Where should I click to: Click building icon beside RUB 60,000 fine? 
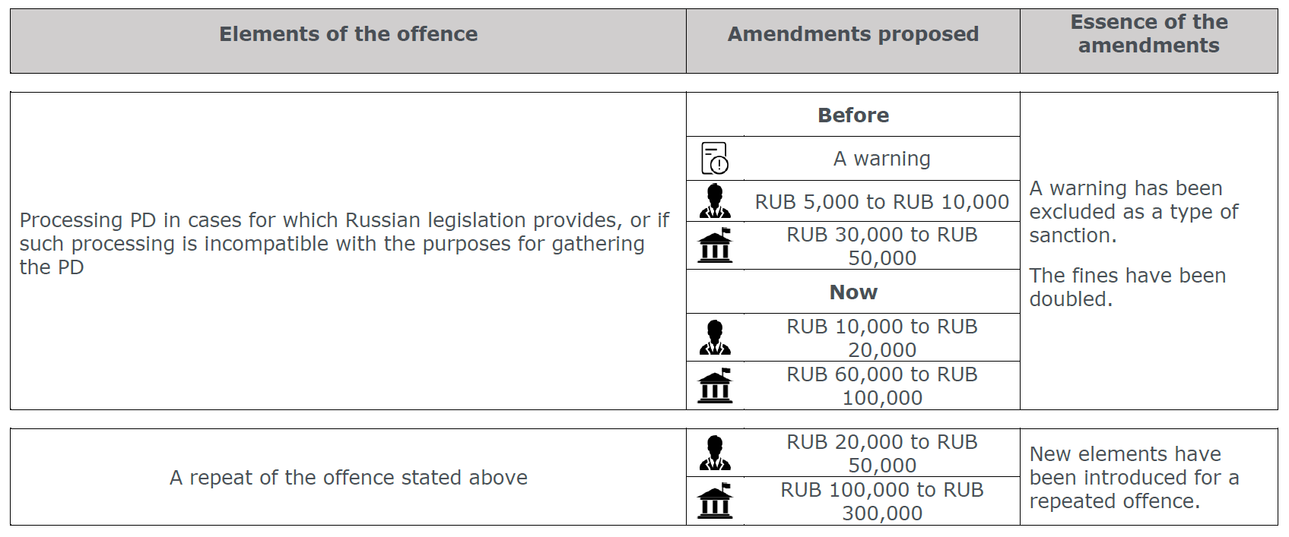(x=714, y=385)
